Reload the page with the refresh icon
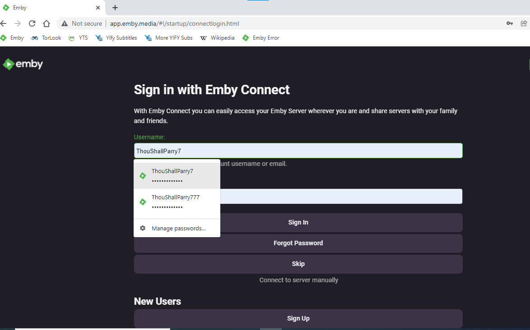530x330 pixels. point(32,23)
